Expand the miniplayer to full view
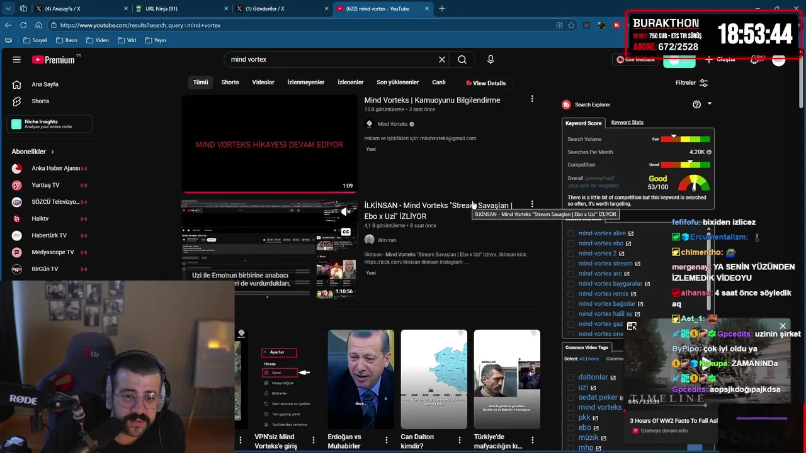 [632, 326]
